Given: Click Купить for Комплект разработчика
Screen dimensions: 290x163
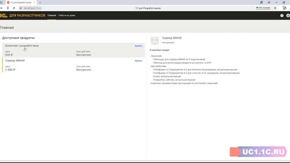Looking at the screenshot, I should point(139,46).
